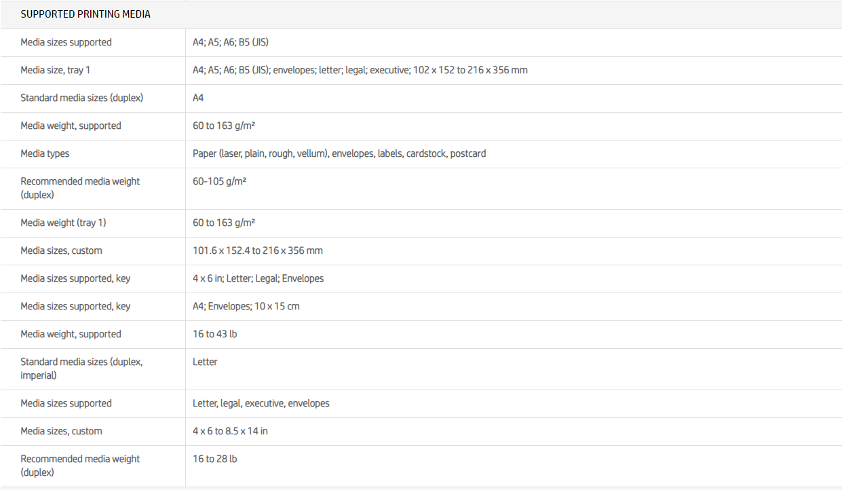Select the paper, envelopes, labels, cardstock value text
The height and width of the screenshot is (490, 844).
click(339, 153)
